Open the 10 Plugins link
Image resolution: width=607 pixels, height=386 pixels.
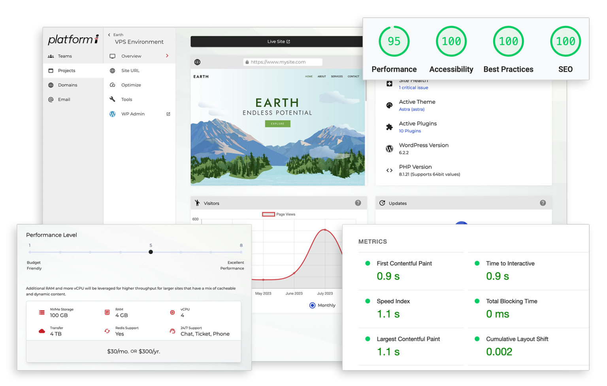tap(410, 131)
